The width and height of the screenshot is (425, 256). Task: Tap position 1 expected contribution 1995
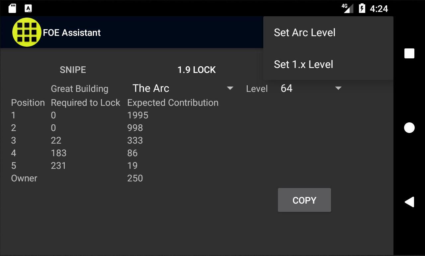click(x=138, y=115)
